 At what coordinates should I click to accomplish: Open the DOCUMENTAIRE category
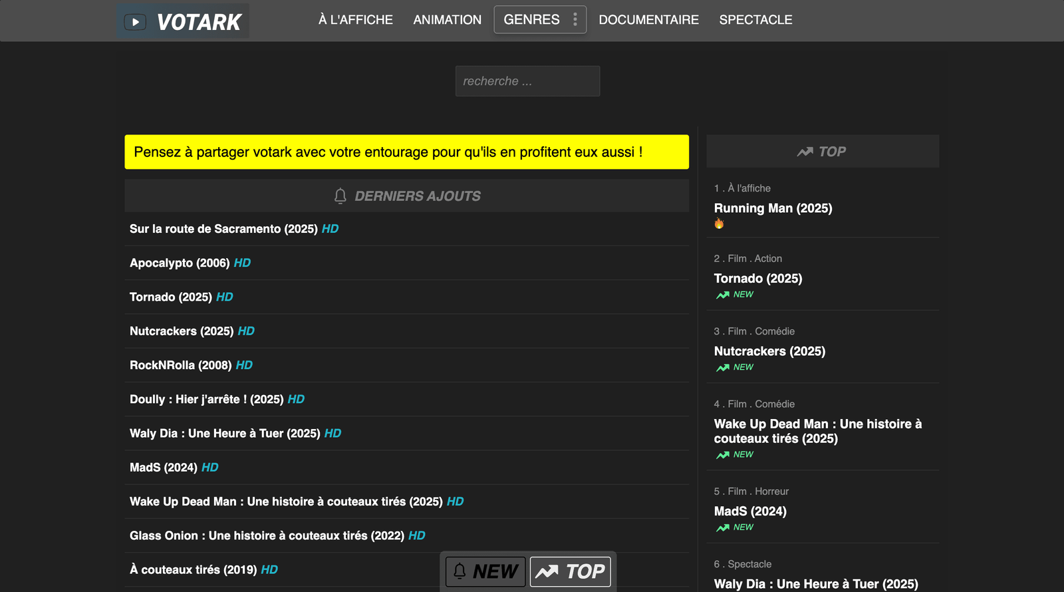[648, 20]
